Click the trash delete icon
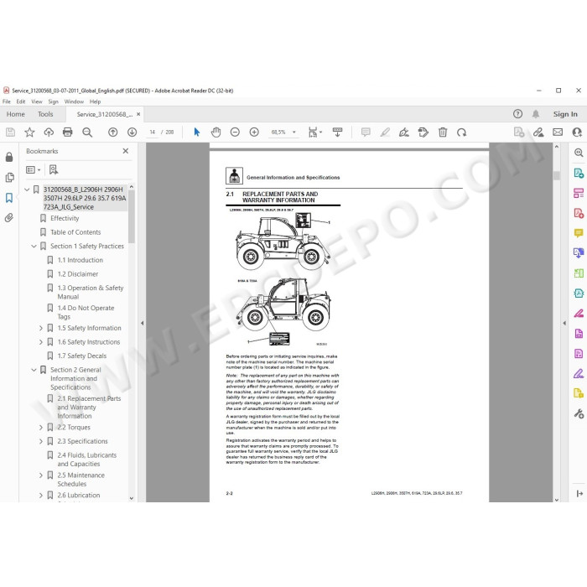 [443, 132]
